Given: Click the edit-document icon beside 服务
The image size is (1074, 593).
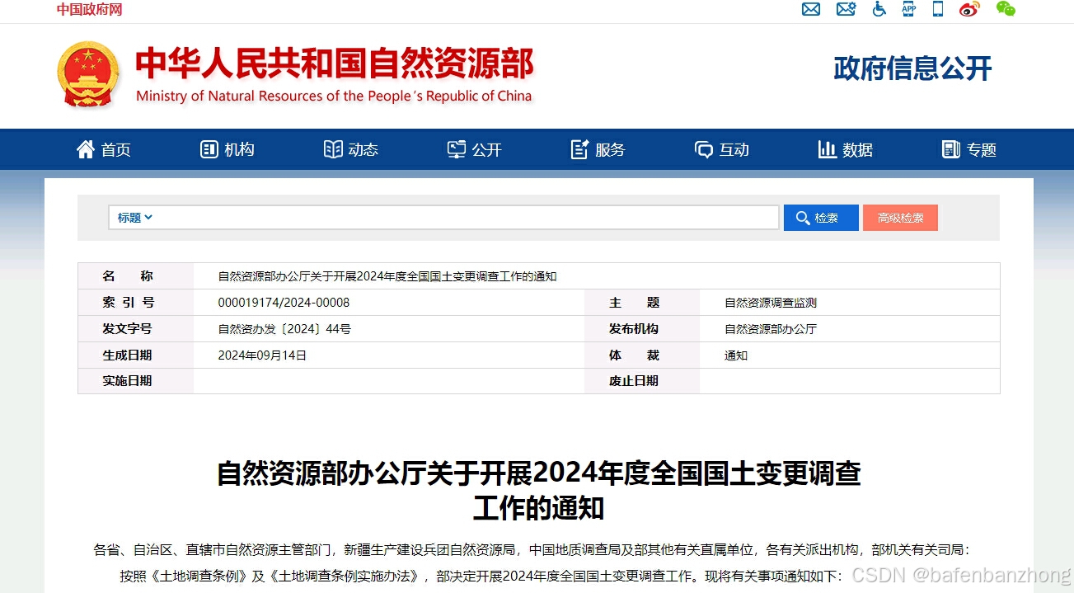Looking at the screenshot, I should pos(579,149).
